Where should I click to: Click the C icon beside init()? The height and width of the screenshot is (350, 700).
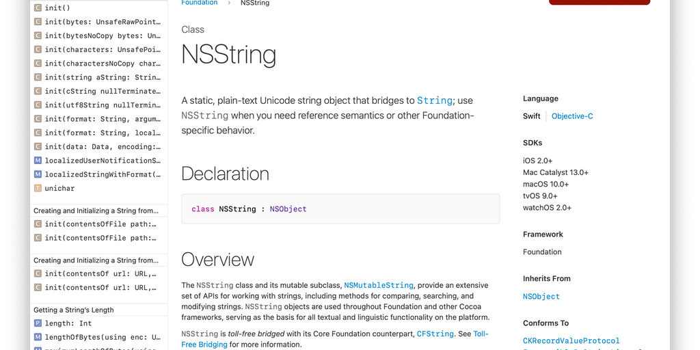[38, 8]
